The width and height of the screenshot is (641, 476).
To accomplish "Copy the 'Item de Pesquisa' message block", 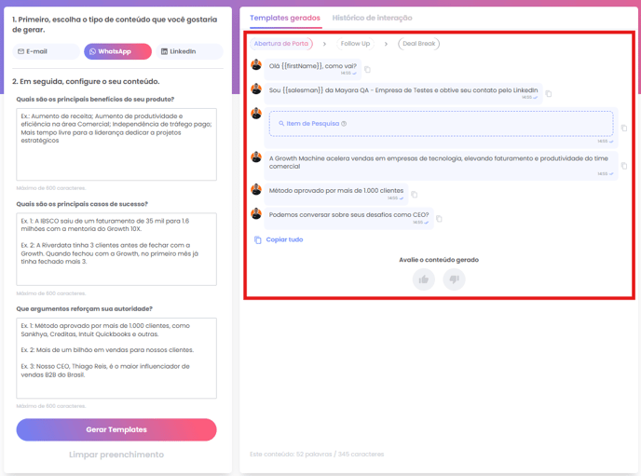I will (x=623, y=129).
